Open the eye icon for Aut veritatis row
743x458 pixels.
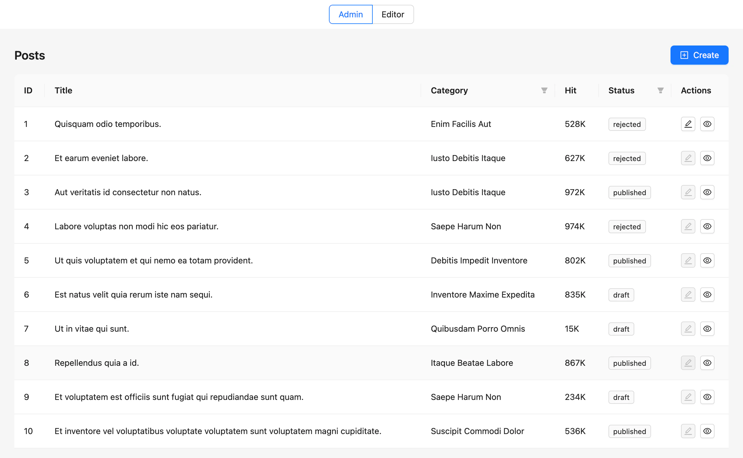pyautogui.click(x=707, y=192)
